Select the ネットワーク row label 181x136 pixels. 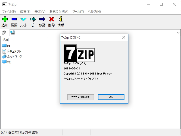tap(14, 57)
